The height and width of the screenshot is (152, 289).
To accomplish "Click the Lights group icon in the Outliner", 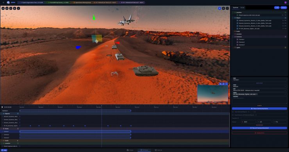I will (235, 48).
